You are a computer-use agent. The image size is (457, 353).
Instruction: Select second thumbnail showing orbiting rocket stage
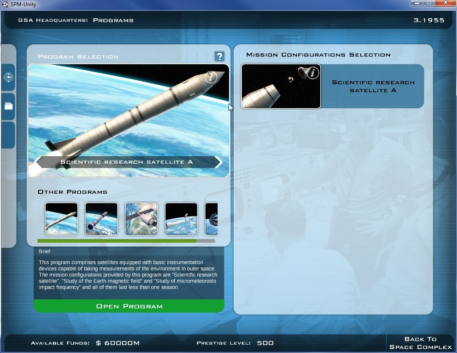102,219
